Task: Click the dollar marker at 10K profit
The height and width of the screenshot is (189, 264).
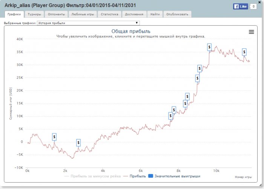Action: click(170, 116)
